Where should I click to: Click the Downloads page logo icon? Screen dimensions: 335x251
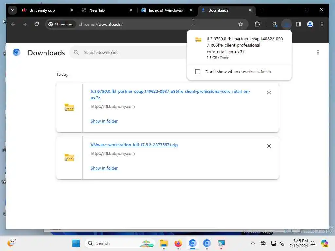(x=16, y=52)
